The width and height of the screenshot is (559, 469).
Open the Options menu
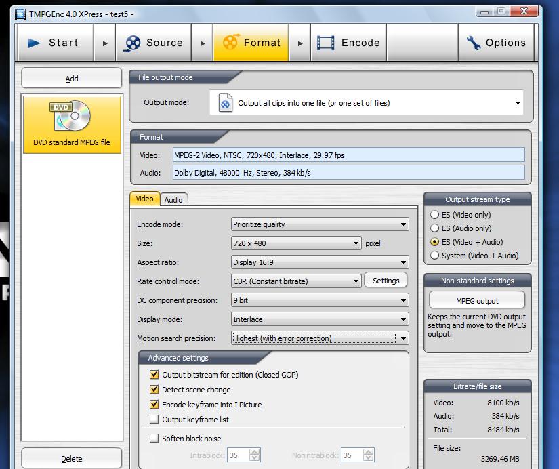(496, 43)
